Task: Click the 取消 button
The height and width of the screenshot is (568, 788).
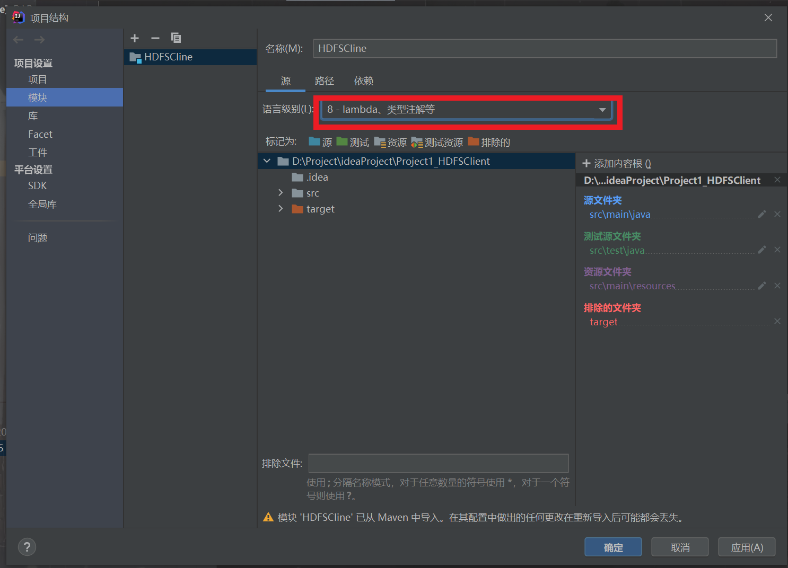Action: pyautogui.click(x=680, y=547)
